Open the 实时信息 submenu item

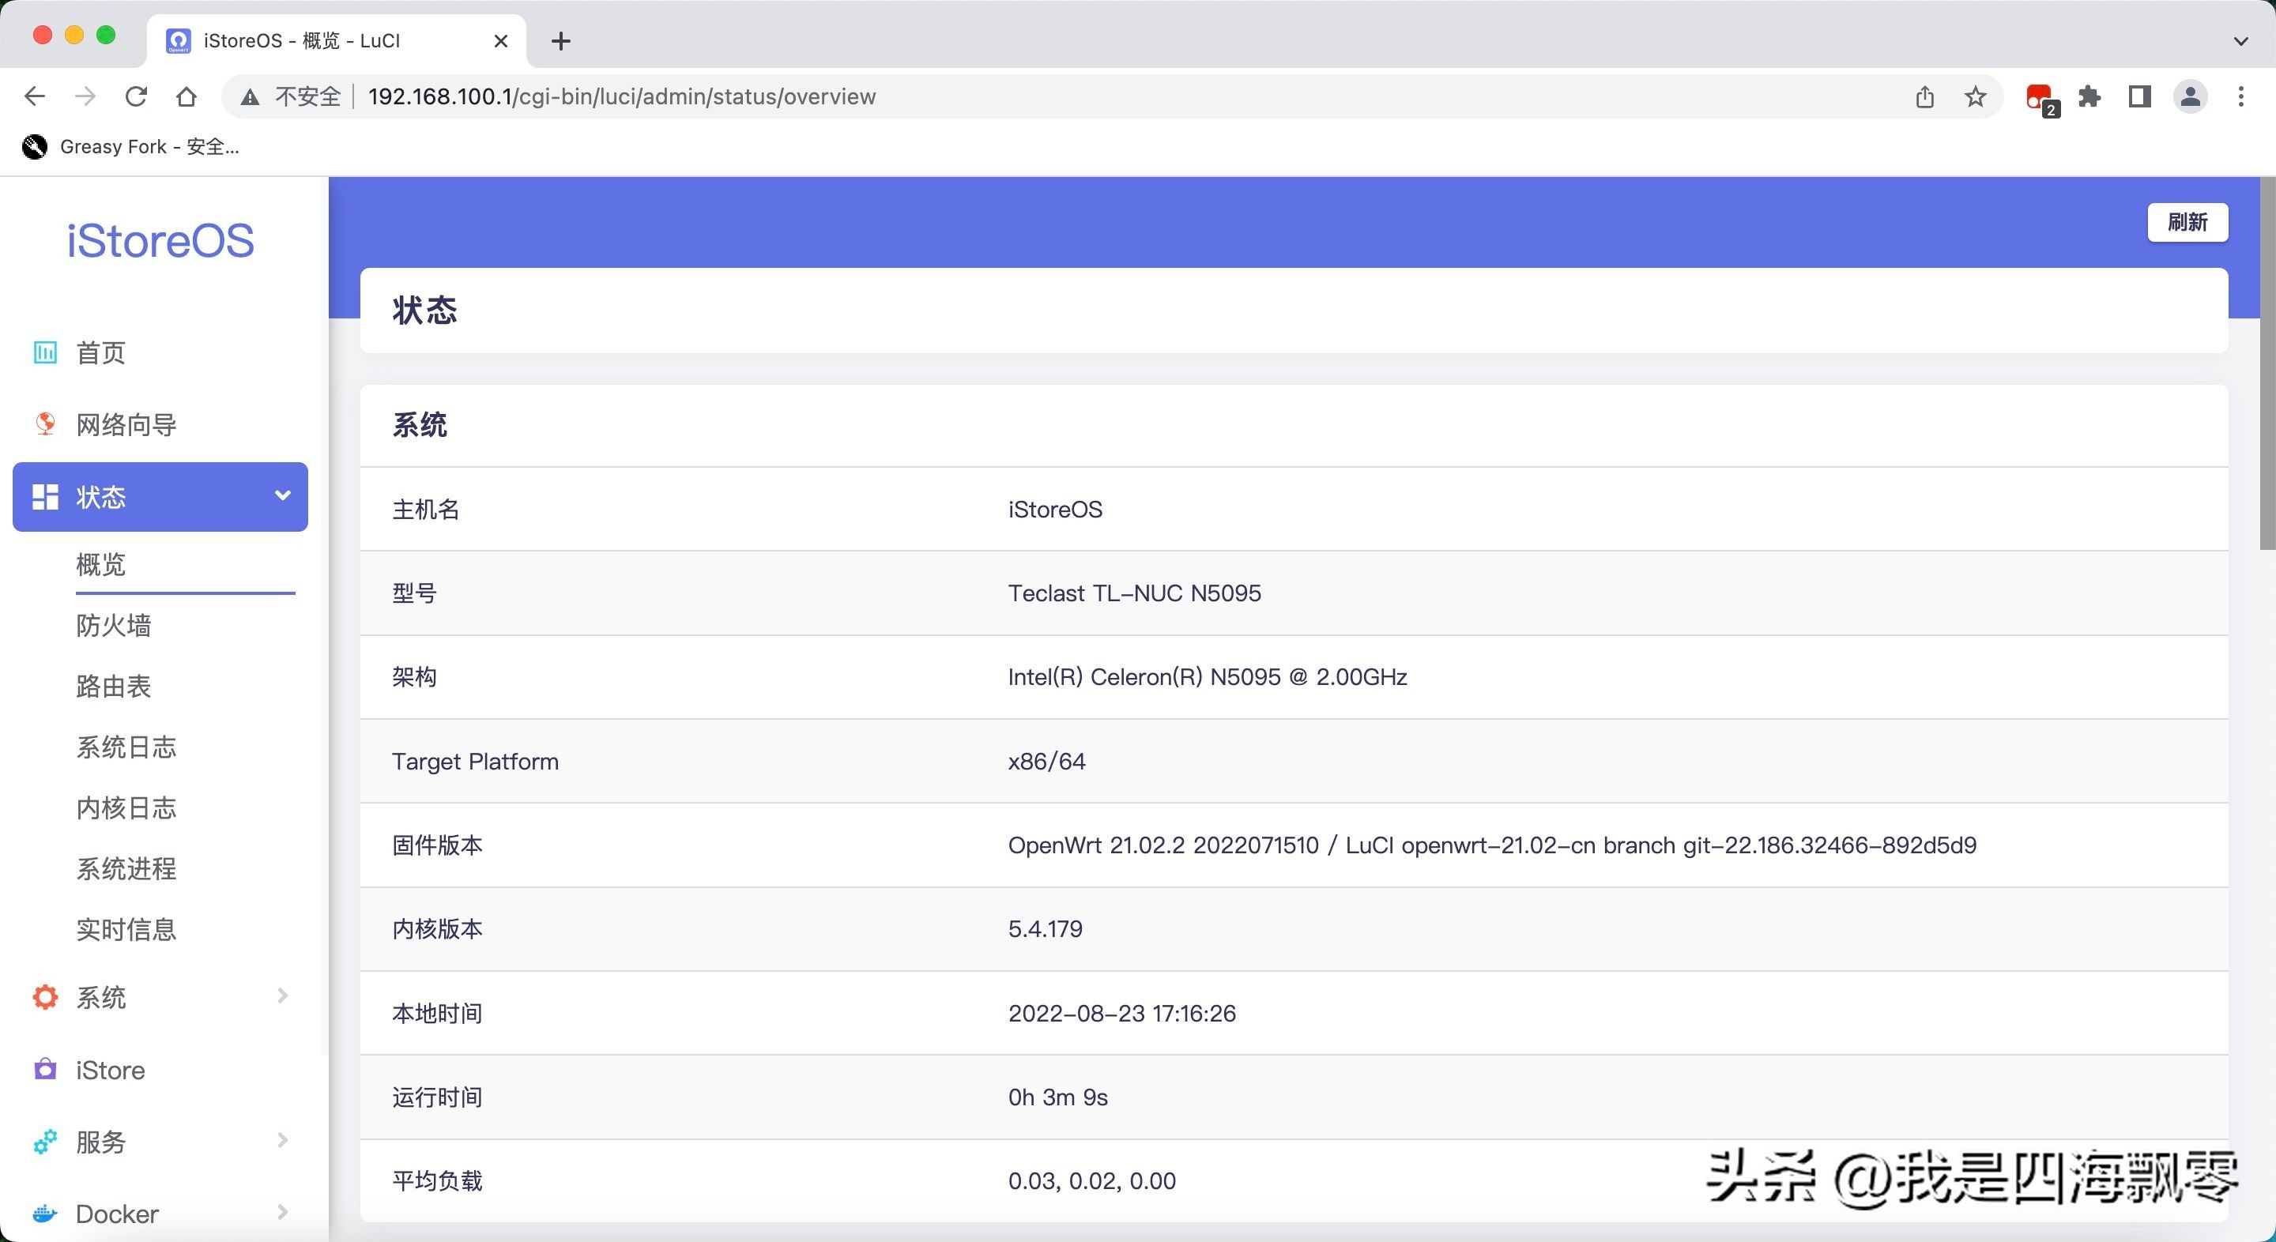tap(126, 929)
